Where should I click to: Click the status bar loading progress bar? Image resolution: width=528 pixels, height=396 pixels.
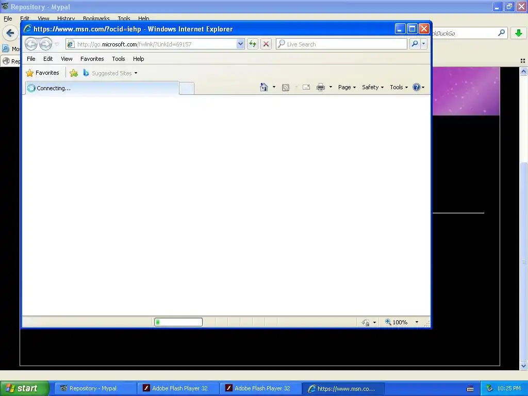178,322
